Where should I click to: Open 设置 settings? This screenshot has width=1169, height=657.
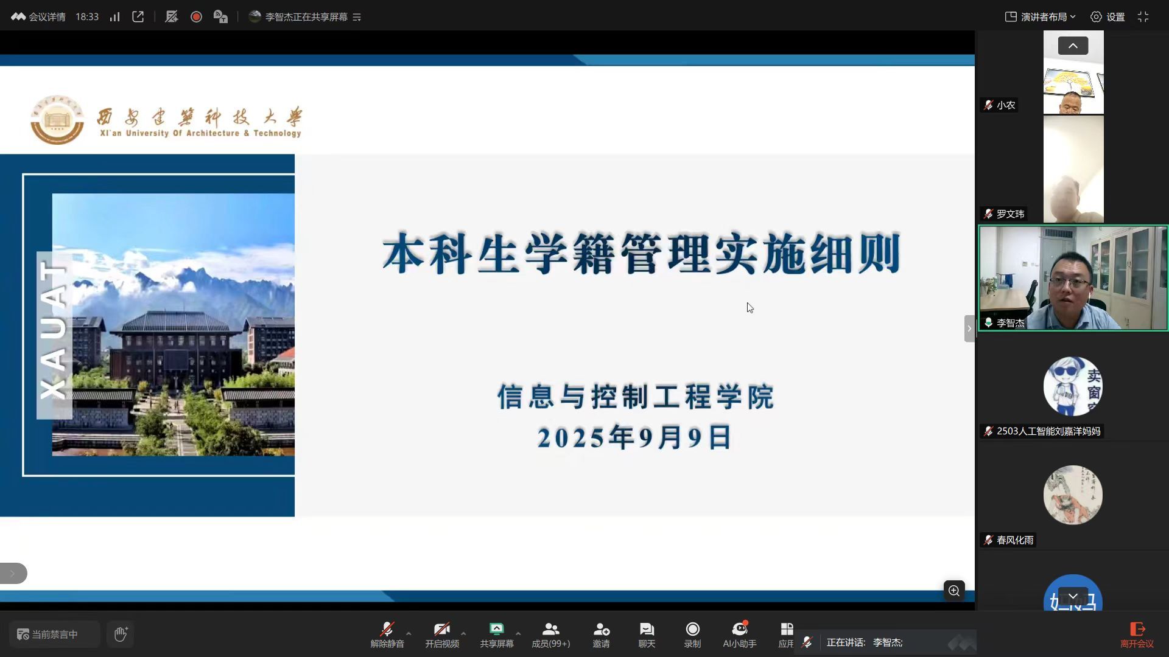(1108, 17)
